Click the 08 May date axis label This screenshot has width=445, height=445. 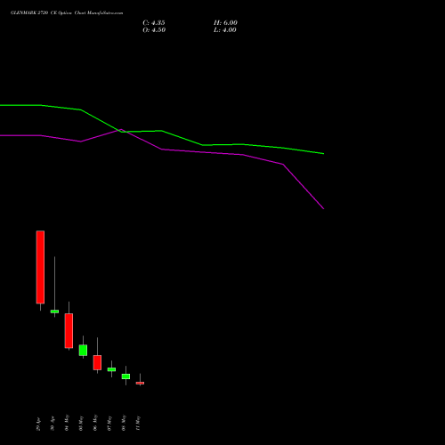[x=124, y=423]
